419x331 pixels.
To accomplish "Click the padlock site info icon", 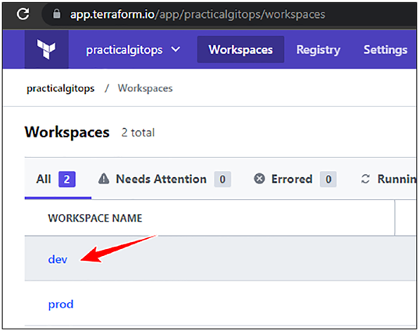I will (56, 13).
